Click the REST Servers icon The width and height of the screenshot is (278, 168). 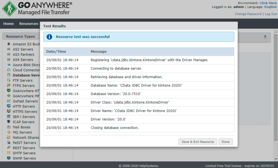coord(9,148)
